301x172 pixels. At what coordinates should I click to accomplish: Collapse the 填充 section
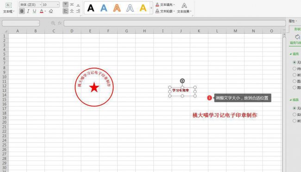click(x=291, y=54)
